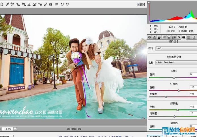Viewport: 197px width, 137px height.
Task: Select the White Balance eyedropper tool
Action: tap(8, 5)
